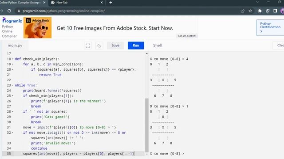Click the 'break' statement on line 27
Screen dimensions: 284x159
click(36, 106)
